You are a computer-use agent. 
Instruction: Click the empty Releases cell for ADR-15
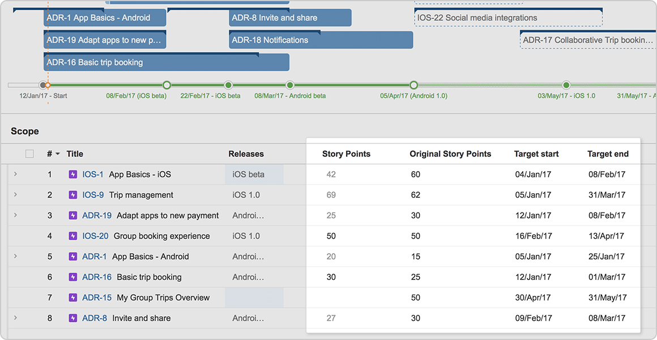[254, 297]
